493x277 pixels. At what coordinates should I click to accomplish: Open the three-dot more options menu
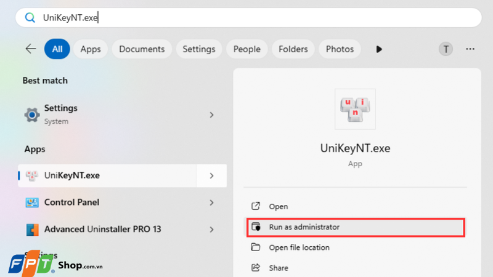470,49
